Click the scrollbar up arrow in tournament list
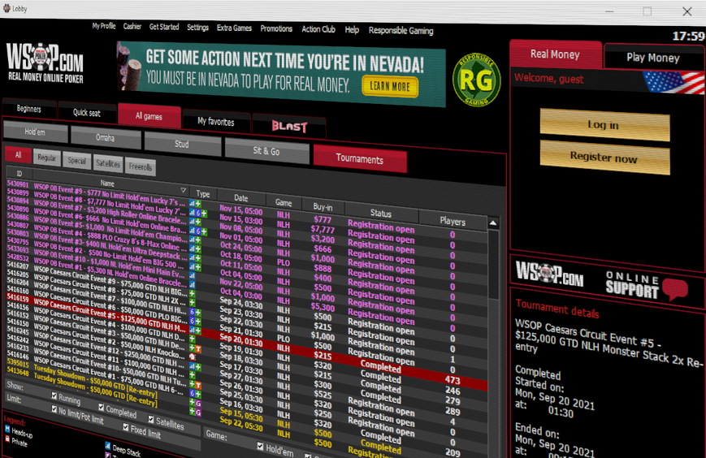This screenshot has width=706, height=458. [x=493, y=223]
